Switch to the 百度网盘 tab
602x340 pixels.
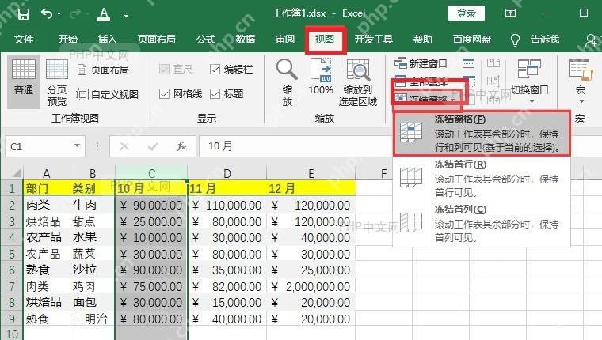coord(472,39)
